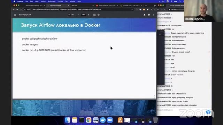Click 'docker pull puckel/docker-airflow' text
Viewport: 223px width, 125px height.
[39, 39]
